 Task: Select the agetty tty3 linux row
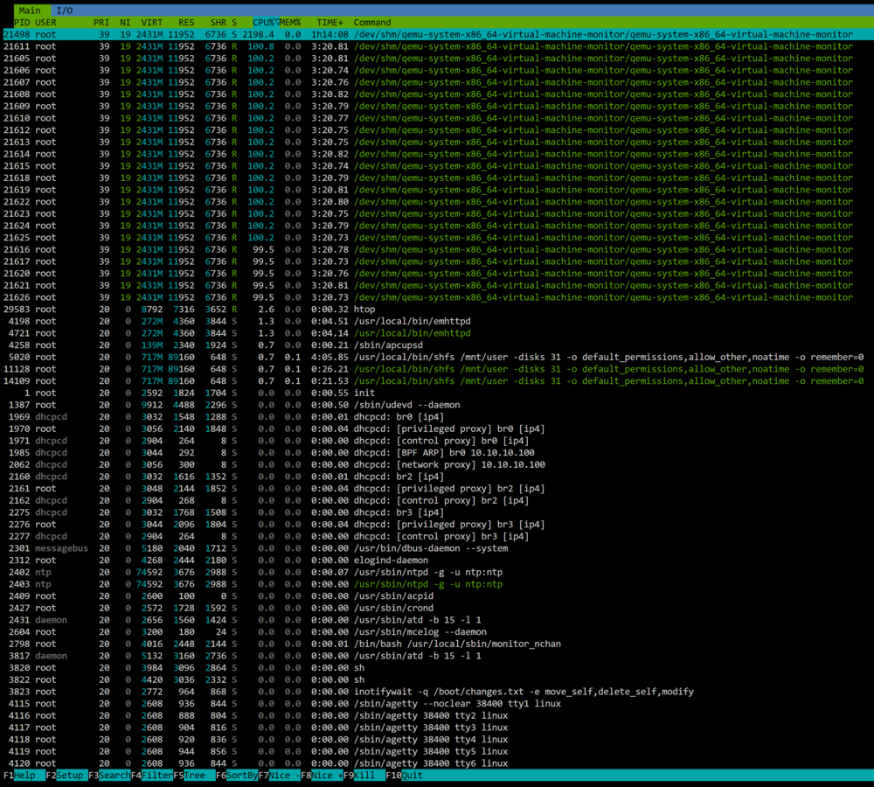[437, 728]
